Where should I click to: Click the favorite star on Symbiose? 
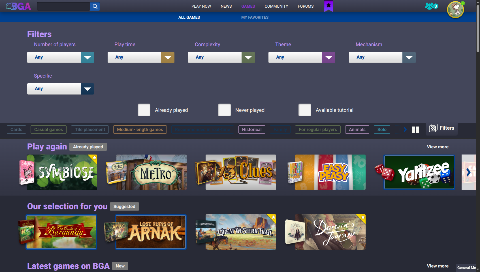pos(94,157)
